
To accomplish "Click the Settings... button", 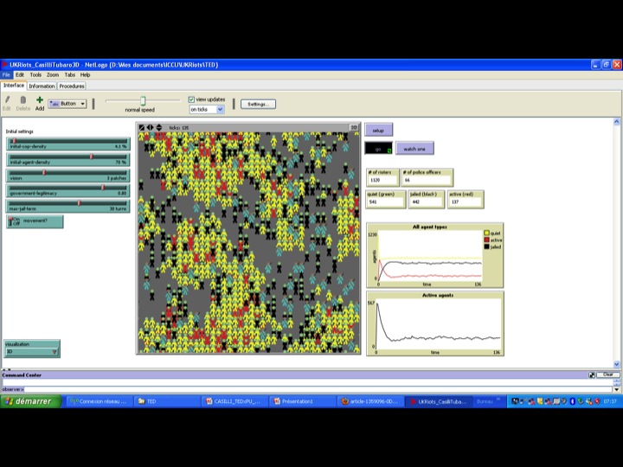I will pyautogui.click(x=258, y=104).
